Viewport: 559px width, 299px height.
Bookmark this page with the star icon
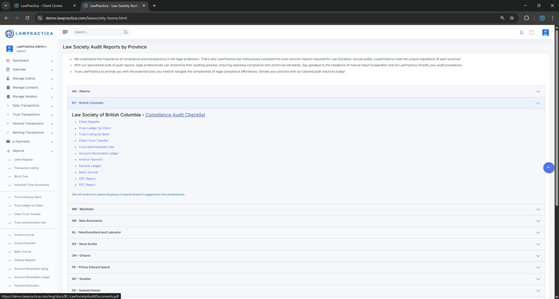(x=512, y=18)
